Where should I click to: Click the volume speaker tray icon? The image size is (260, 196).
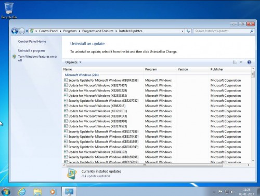[232, 192]
